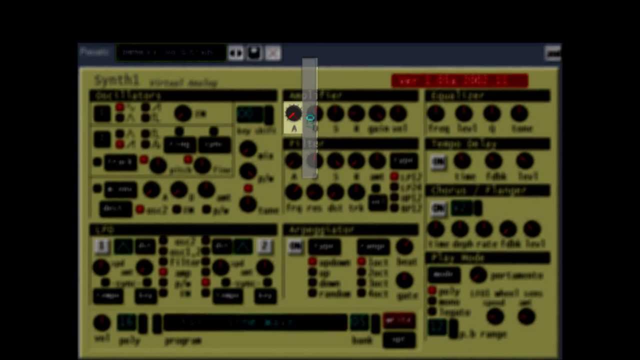The image size is (640, 360).
Task: Open the Play Mode mode button
Action: pos(443,274)
